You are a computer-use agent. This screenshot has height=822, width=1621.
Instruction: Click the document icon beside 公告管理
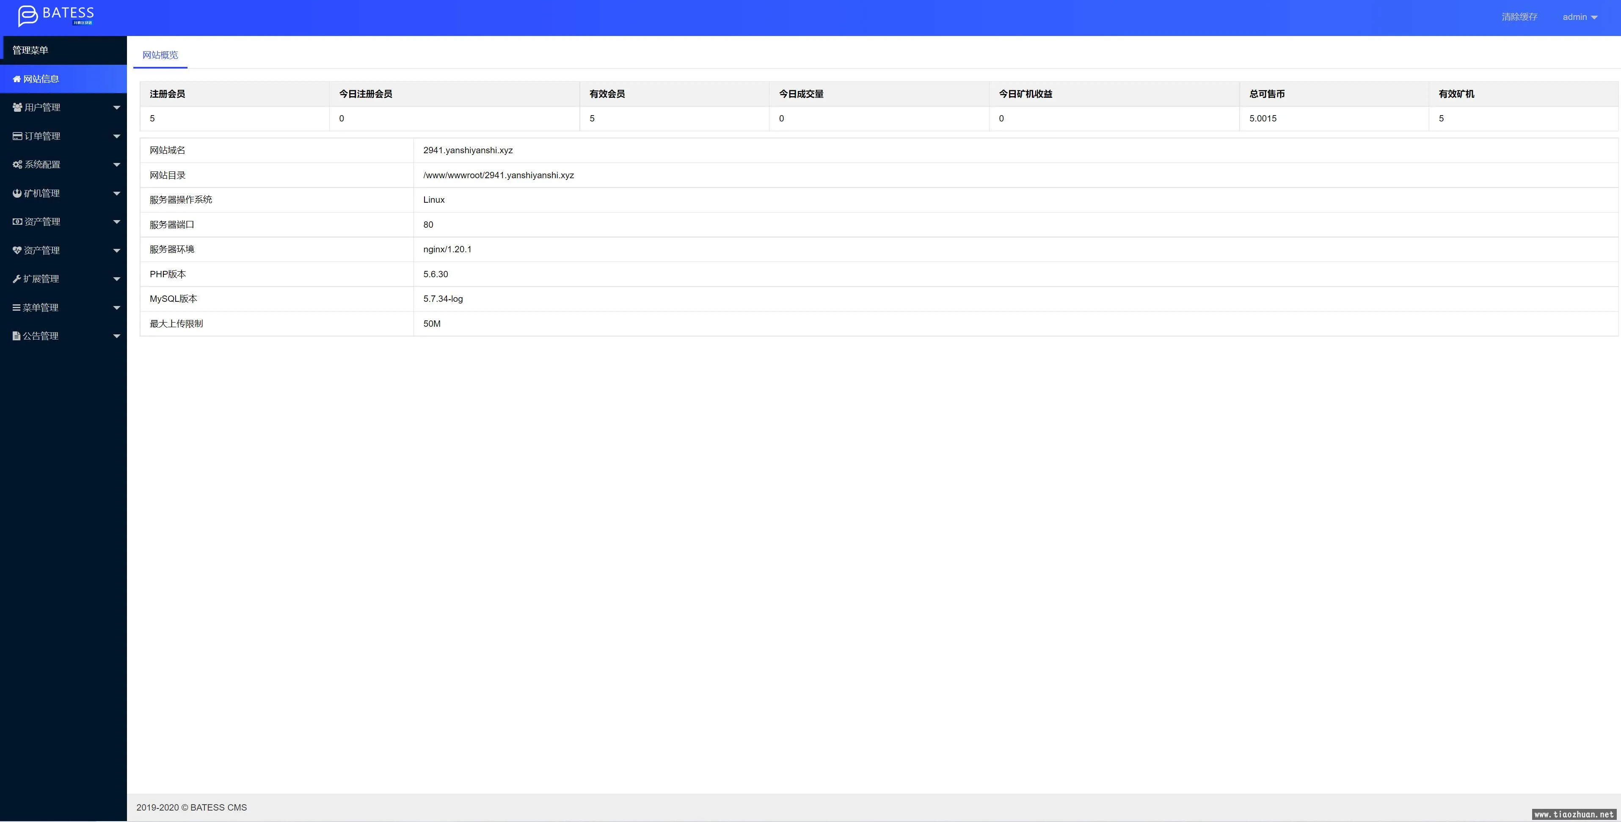coord(17,336)
